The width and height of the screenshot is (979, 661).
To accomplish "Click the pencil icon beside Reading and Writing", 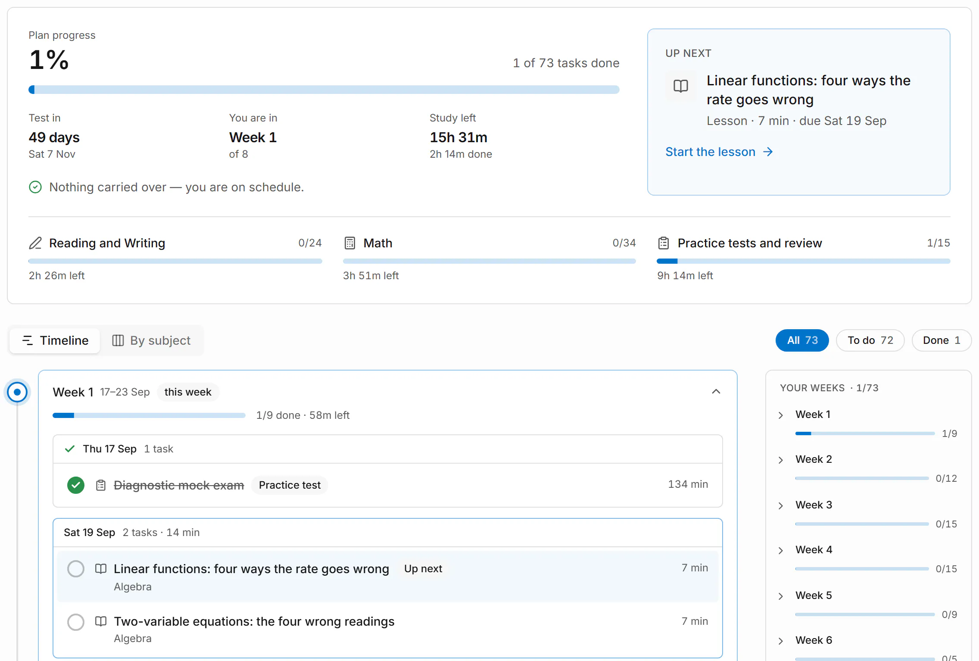I will pos(35,243).
